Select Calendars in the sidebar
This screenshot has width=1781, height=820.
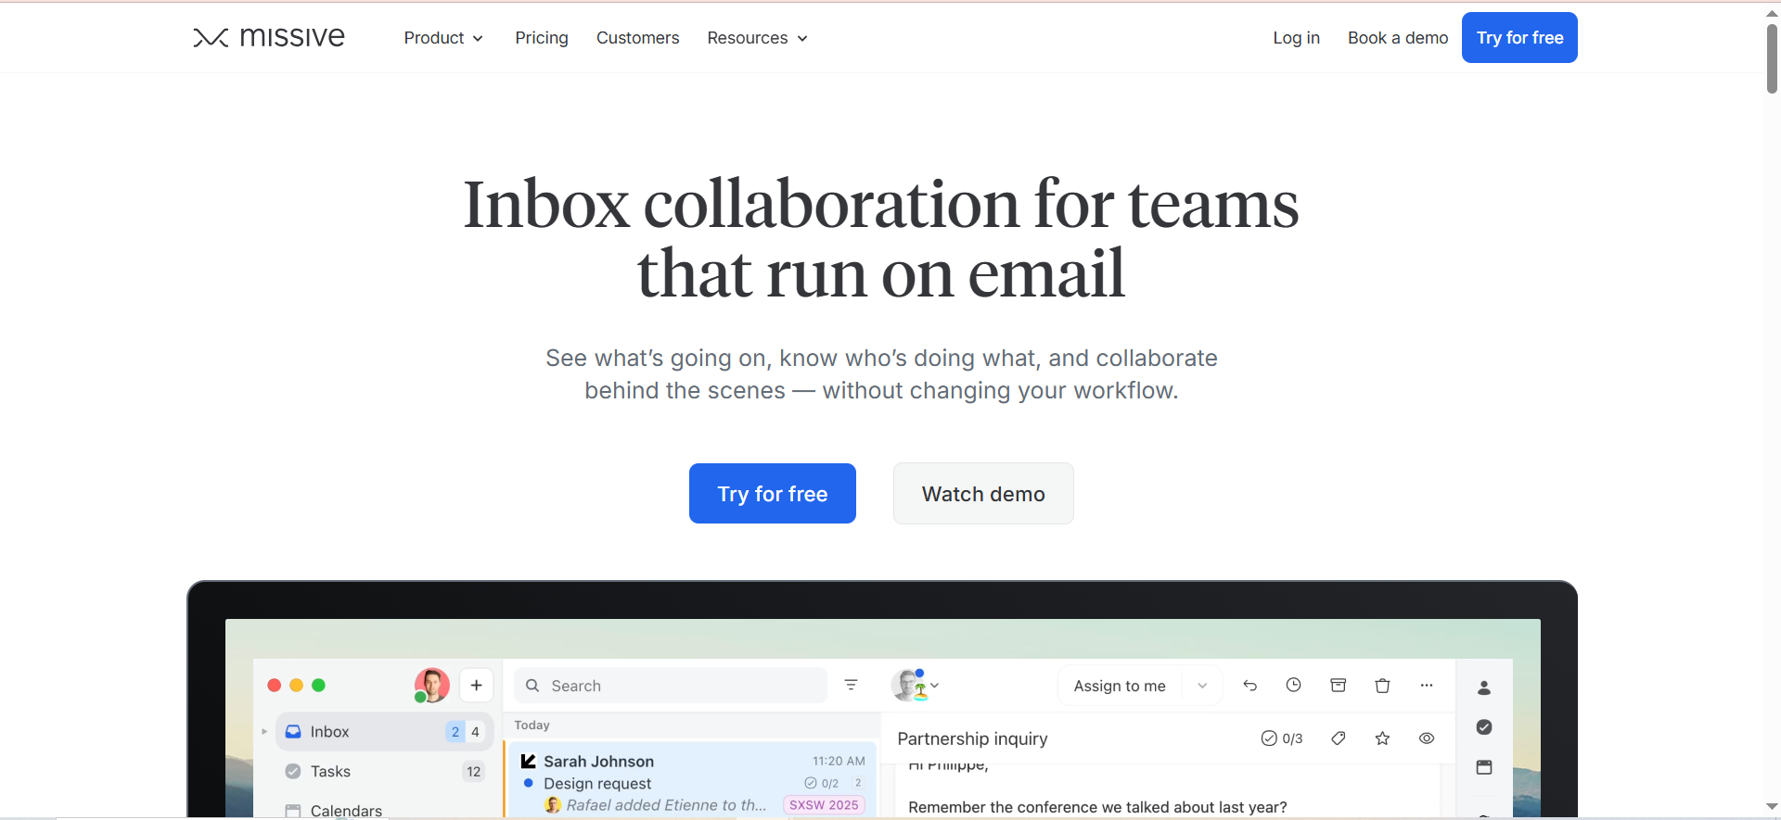pyautogui.click(x=384, y=811)
